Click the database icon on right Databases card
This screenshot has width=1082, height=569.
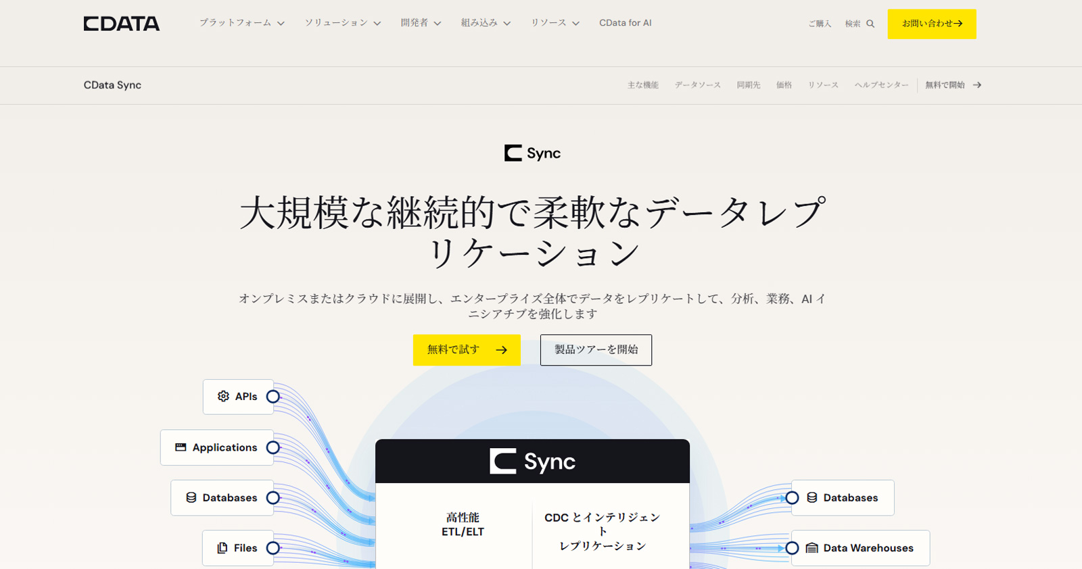tap(812, 498)
